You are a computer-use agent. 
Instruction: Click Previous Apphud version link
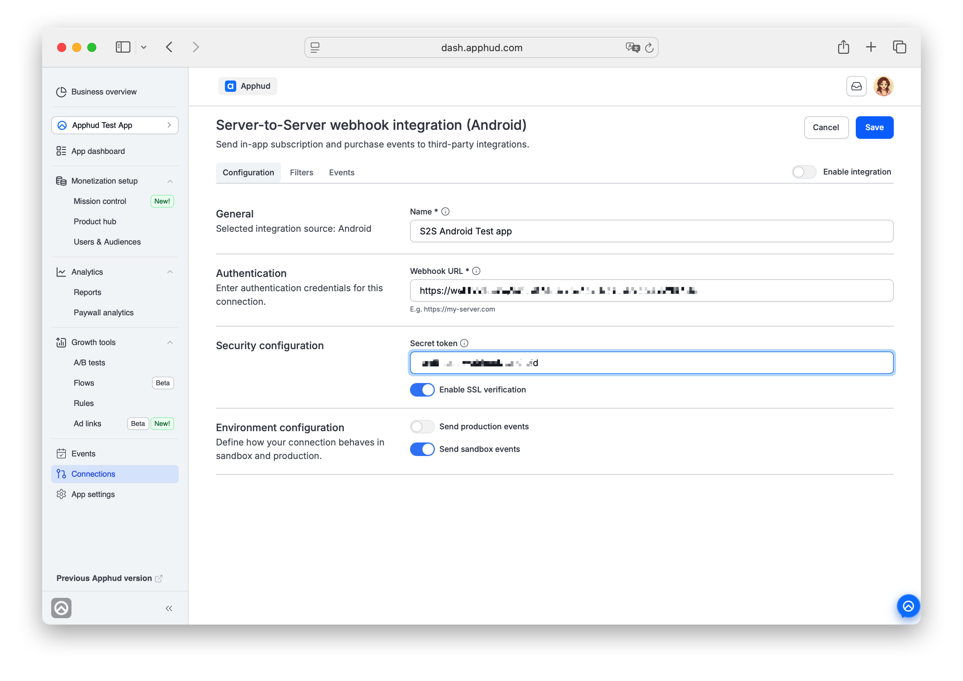pos(109,578)
